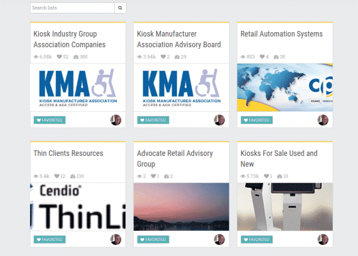
Task: Unfavorite Kiosk Industry Group Association Companies
Action: (x=50, y=120)
